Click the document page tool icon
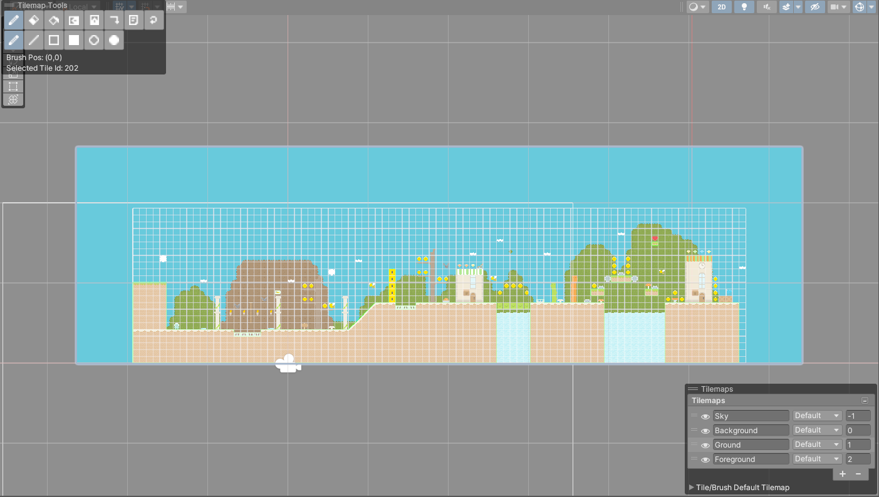 [x=133, y=20]
